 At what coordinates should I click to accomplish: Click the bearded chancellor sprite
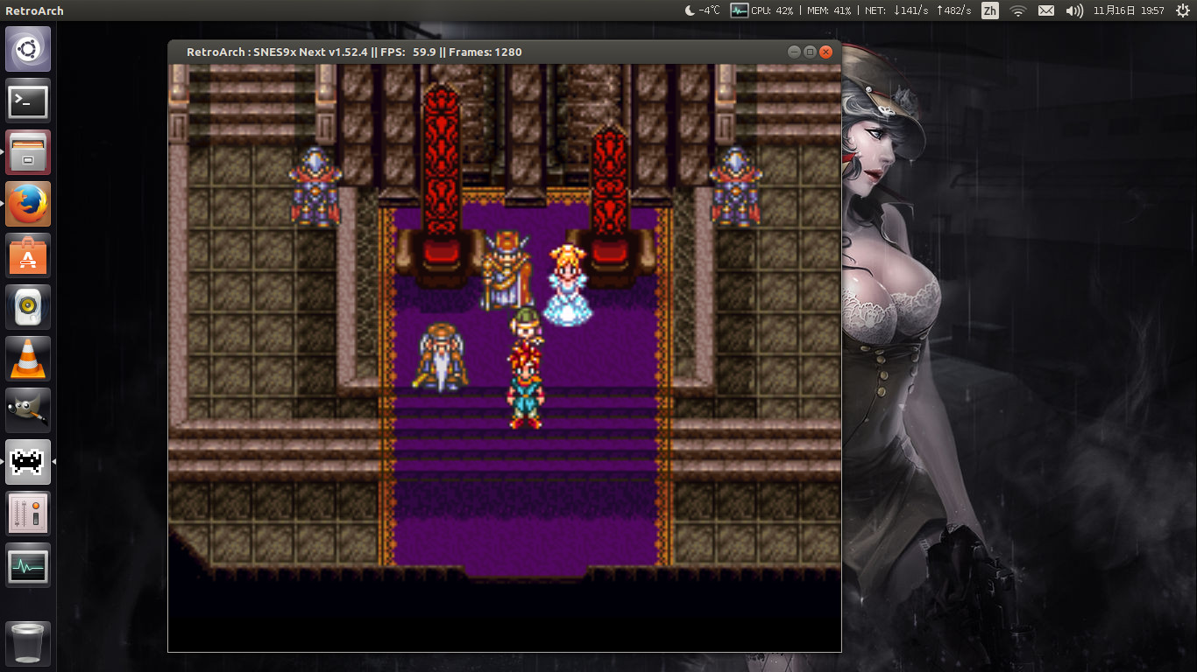(440, 357)
